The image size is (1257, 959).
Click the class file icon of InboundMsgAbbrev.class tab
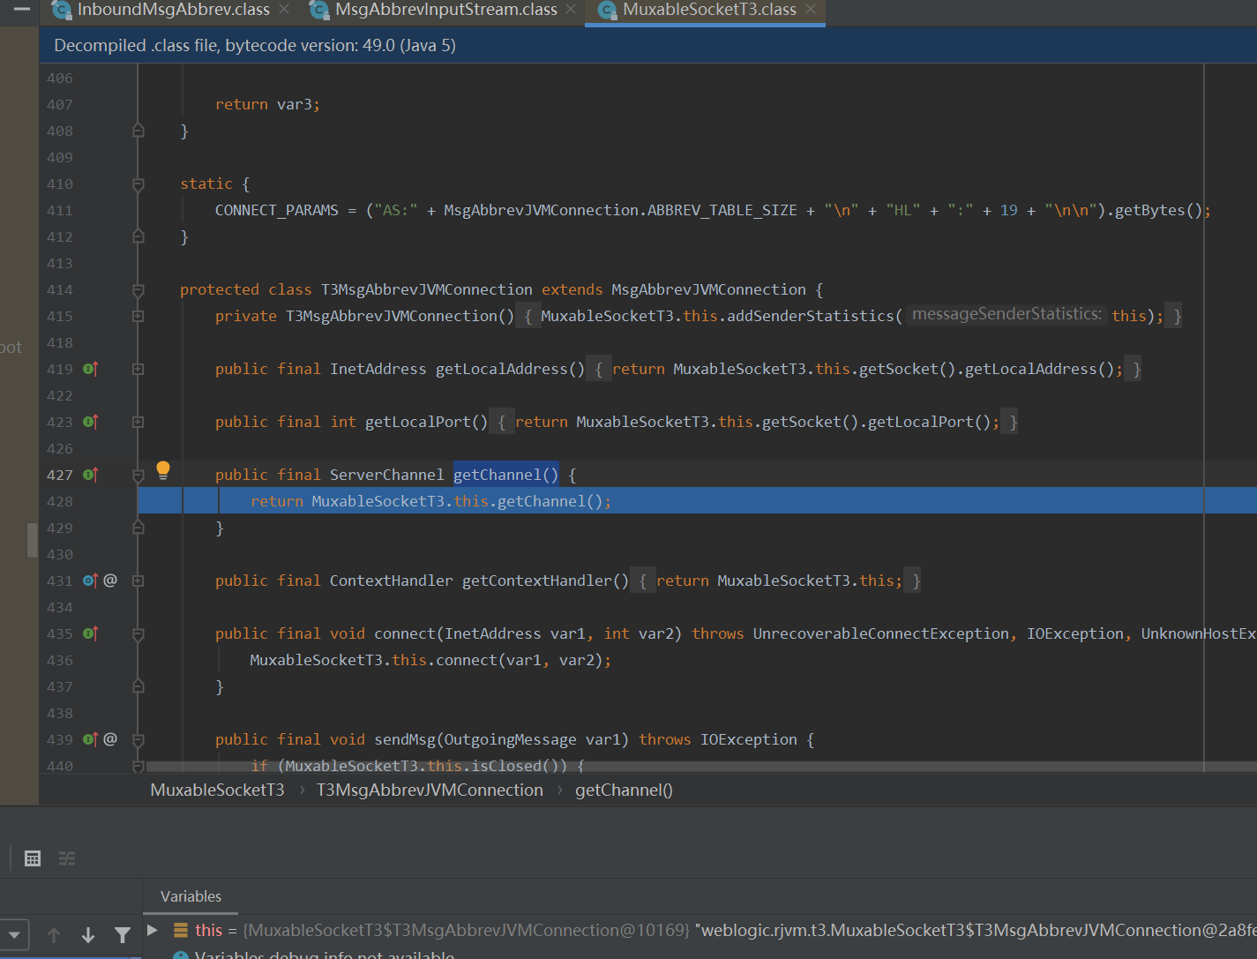pos(62,10)
